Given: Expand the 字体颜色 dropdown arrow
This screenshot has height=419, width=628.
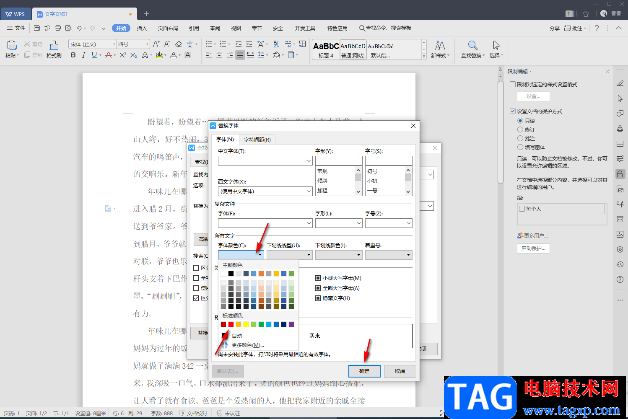Looking at the screenshot, I should pyautogui.click(x=260, y=255).
